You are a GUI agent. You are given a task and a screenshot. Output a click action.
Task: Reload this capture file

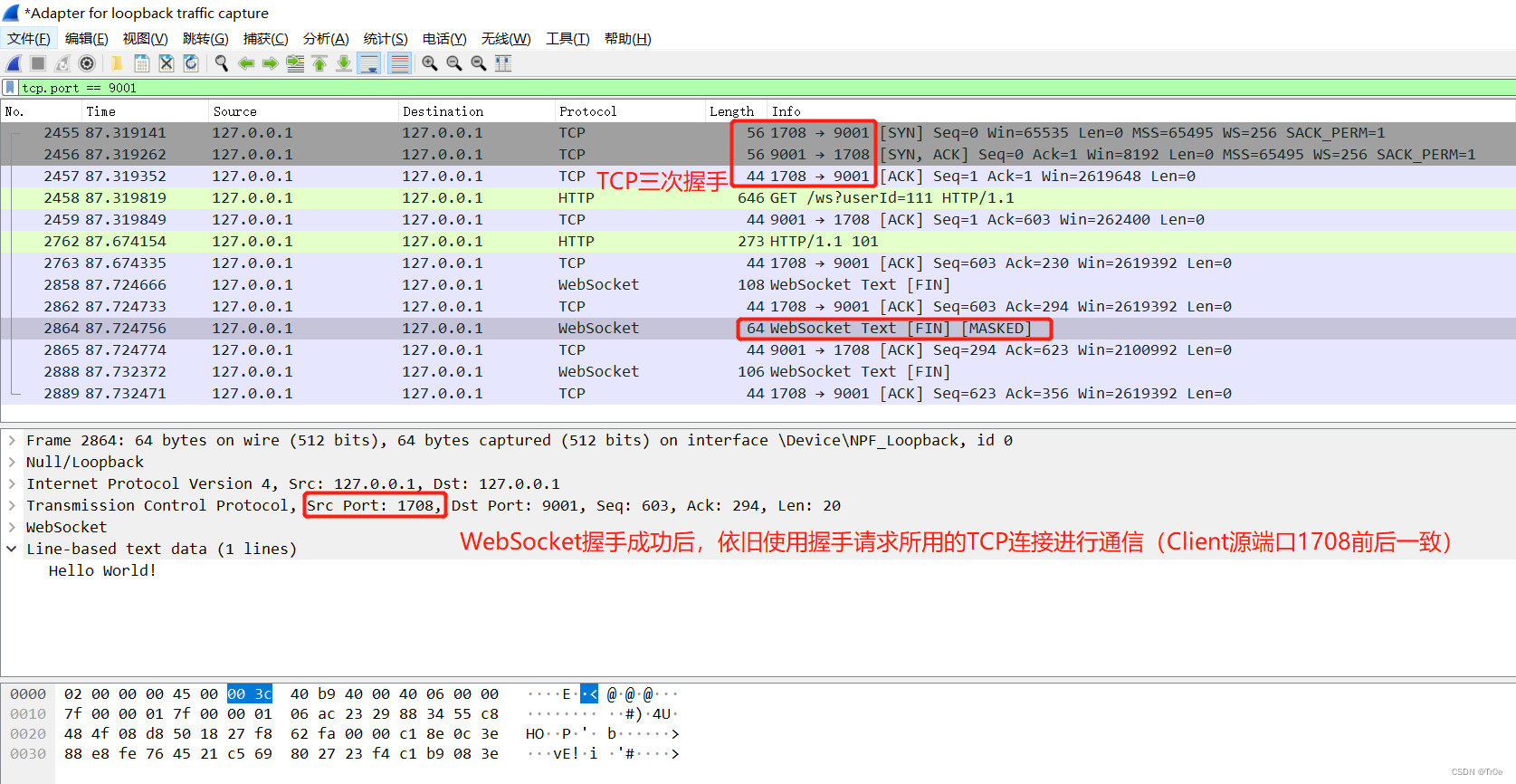coord(190,63)
